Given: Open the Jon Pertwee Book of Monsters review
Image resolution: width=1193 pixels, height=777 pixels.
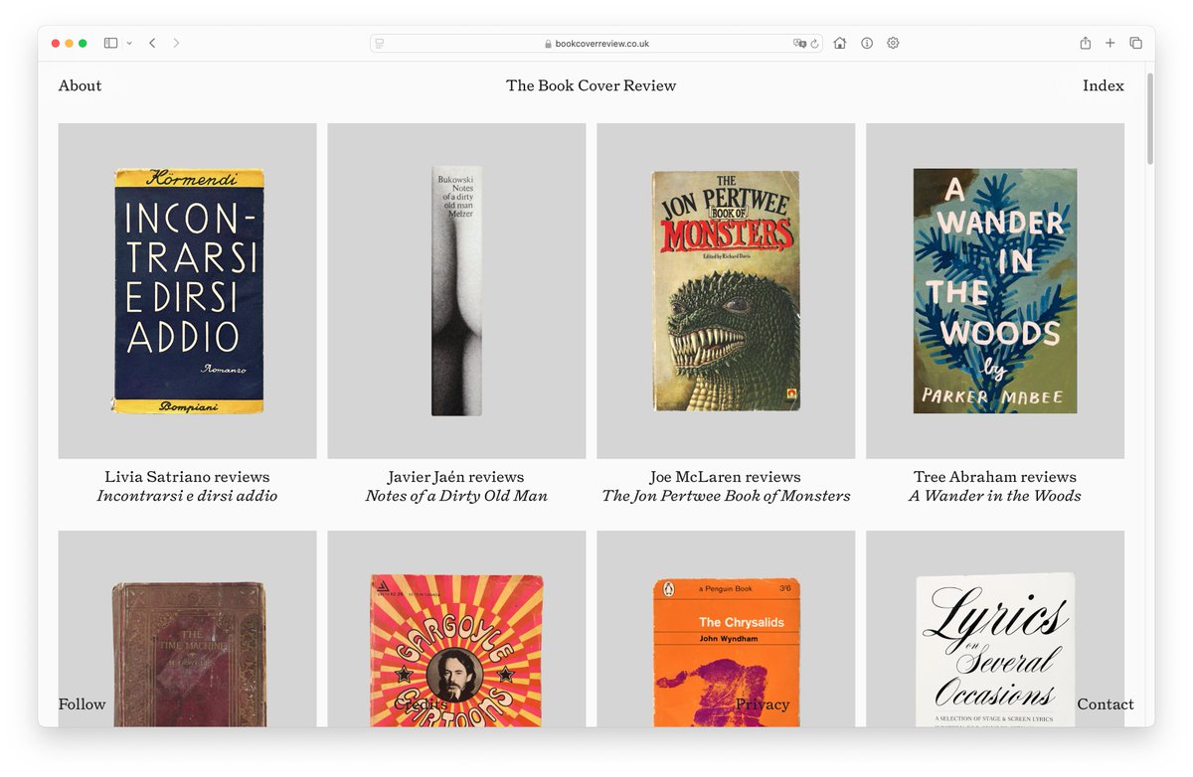Looking at the screenshot, I should point(725,290).
